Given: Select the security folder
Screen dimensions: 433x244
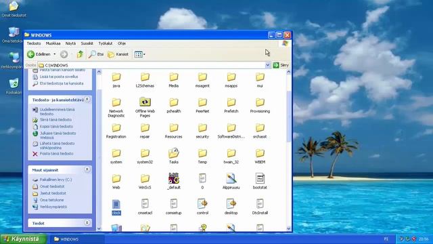Looking at the screenshot, I should click(202, 131).
